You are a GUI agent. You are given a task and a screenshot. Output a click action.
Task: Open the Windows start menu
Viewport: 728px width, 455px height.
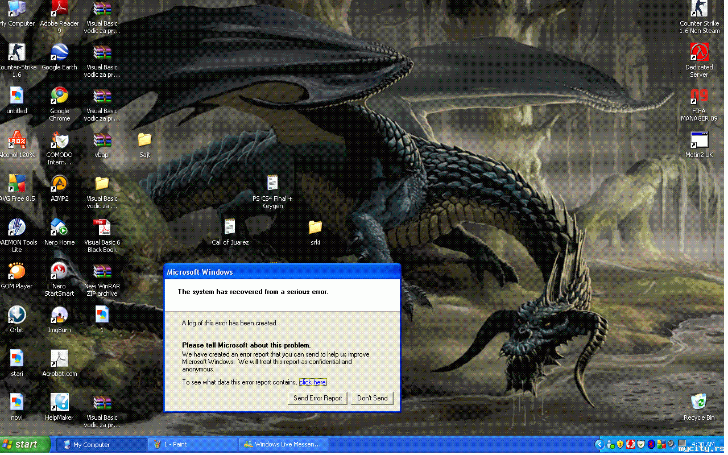coord(26,445)
